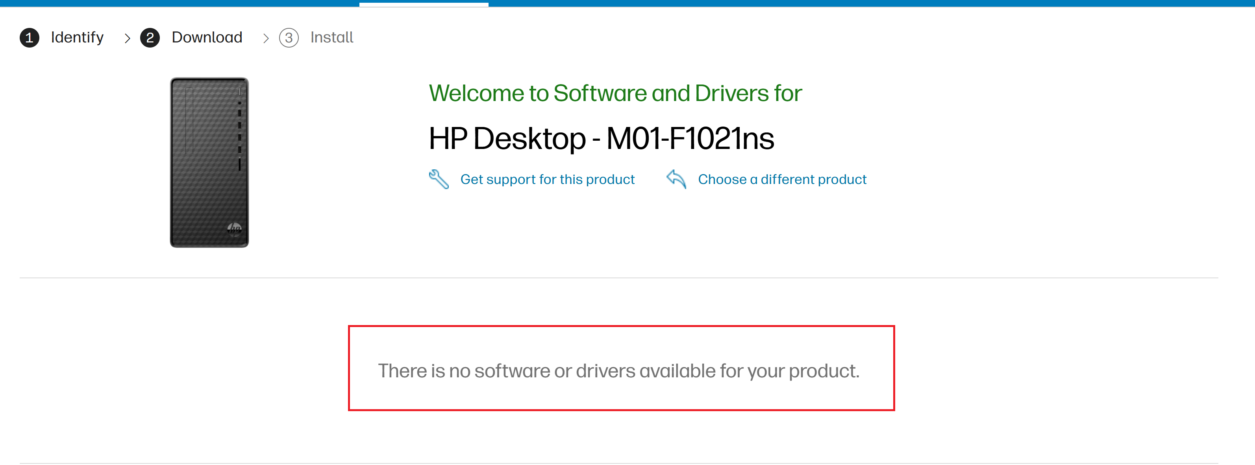1255x465 pixels.
Task: Select the Install step label
Action: (x=332, y=37)
